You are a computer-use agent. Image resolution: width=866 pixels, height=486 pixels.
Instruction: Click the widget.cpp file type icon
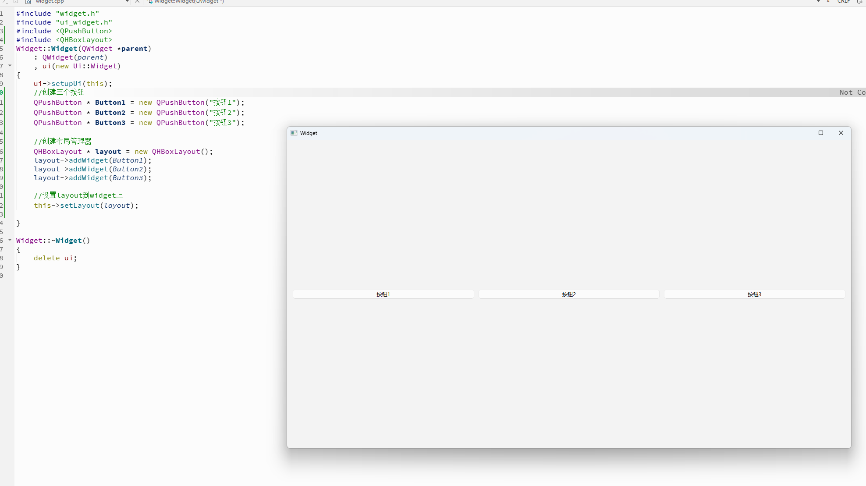coord(28,2)
